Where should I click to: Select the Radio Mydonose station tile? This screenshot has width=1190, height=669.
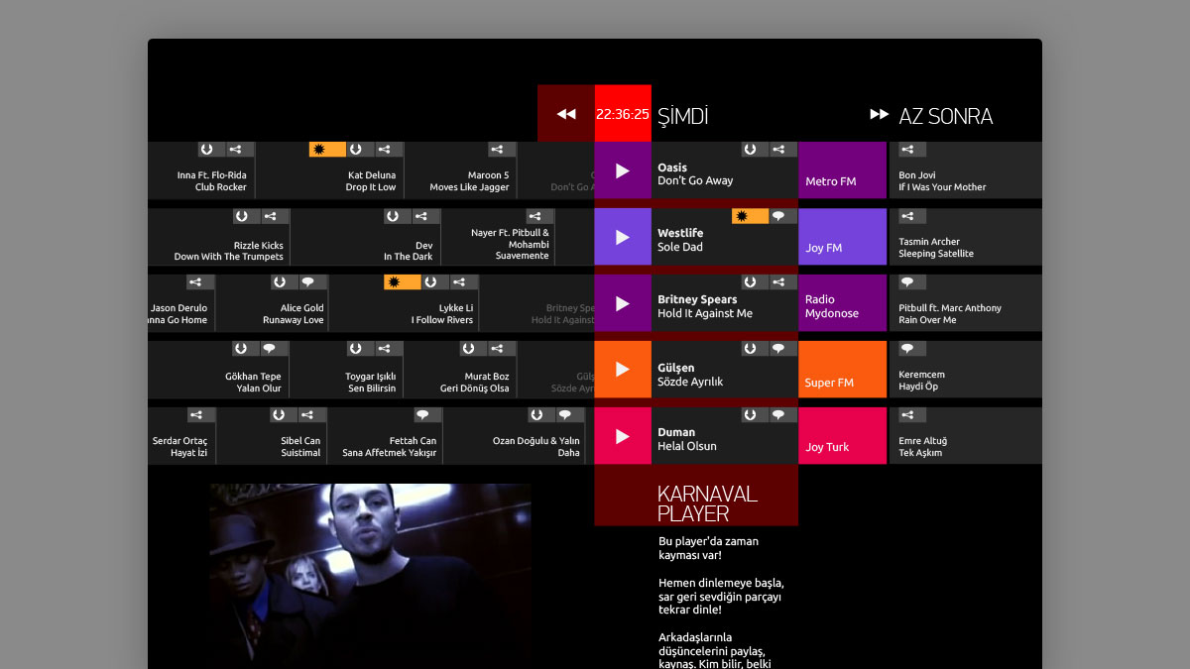pyautogui.click(x=842, y=303)
